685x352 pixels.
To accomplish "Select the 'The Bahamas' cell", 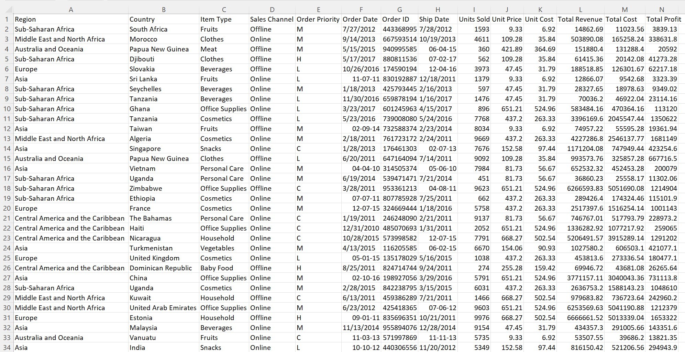I will (164, 218).
